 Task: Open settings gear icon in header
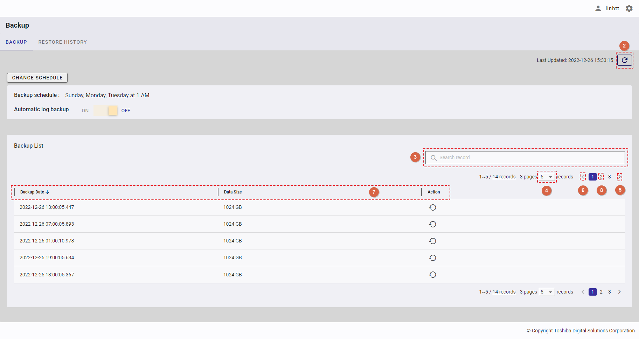(x=629, y=8)
